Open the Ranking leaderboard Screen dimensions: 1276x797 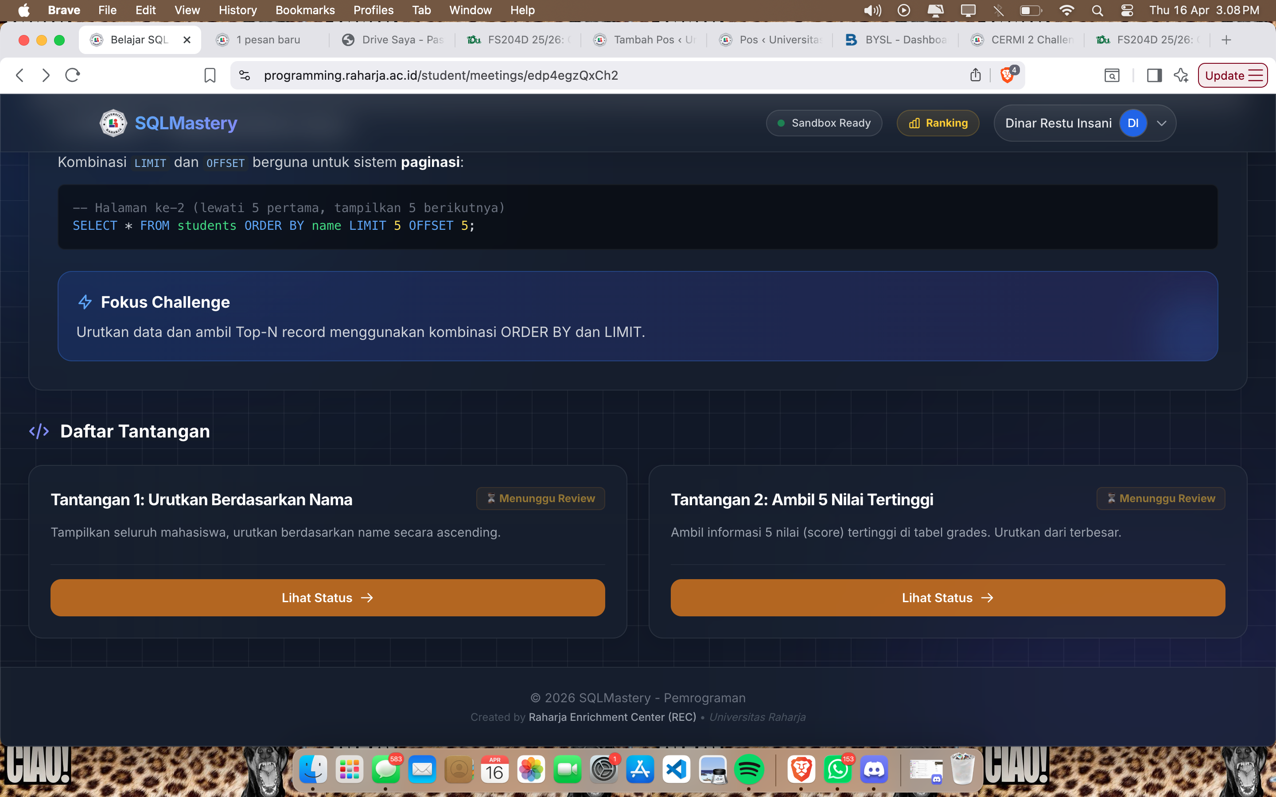[x=938, y=123]
